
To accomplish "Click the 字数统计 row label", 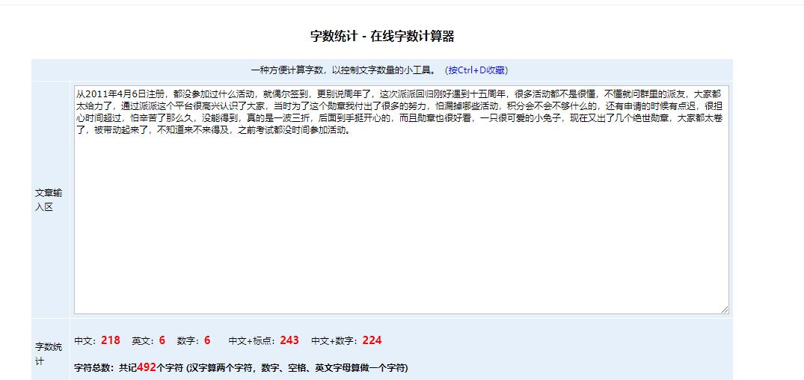I will coord(48,354).
